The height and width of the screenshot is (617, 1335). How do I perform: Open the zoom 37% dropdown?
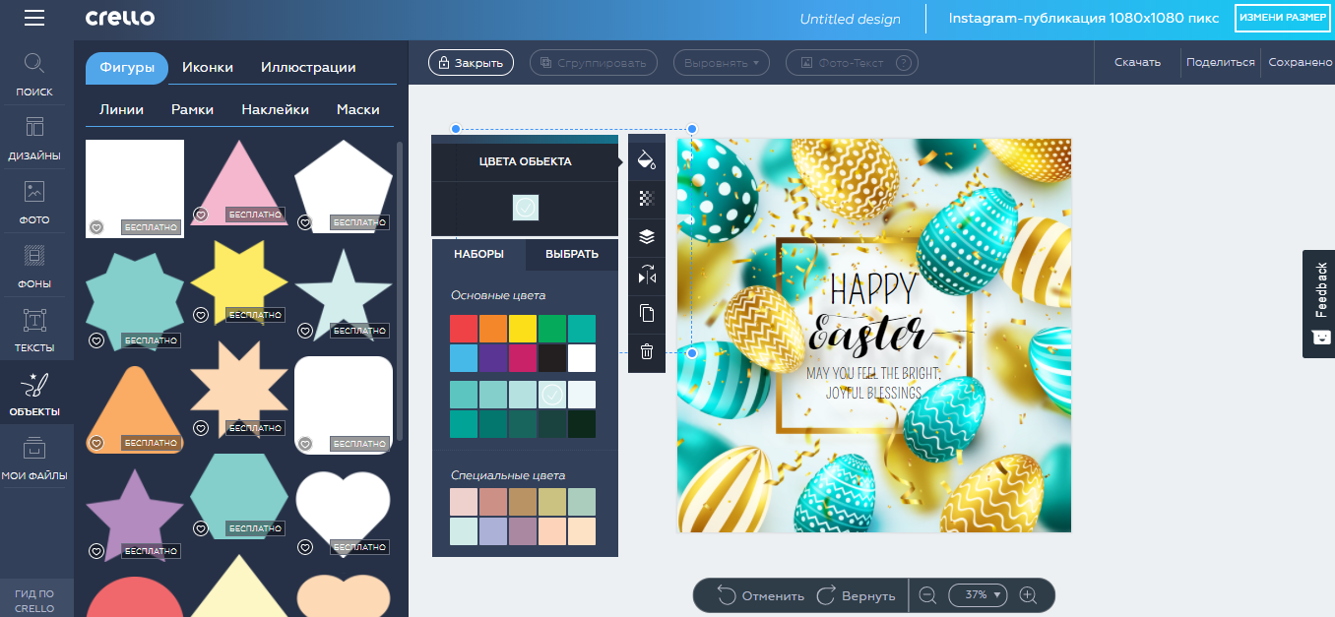point(978,594)
